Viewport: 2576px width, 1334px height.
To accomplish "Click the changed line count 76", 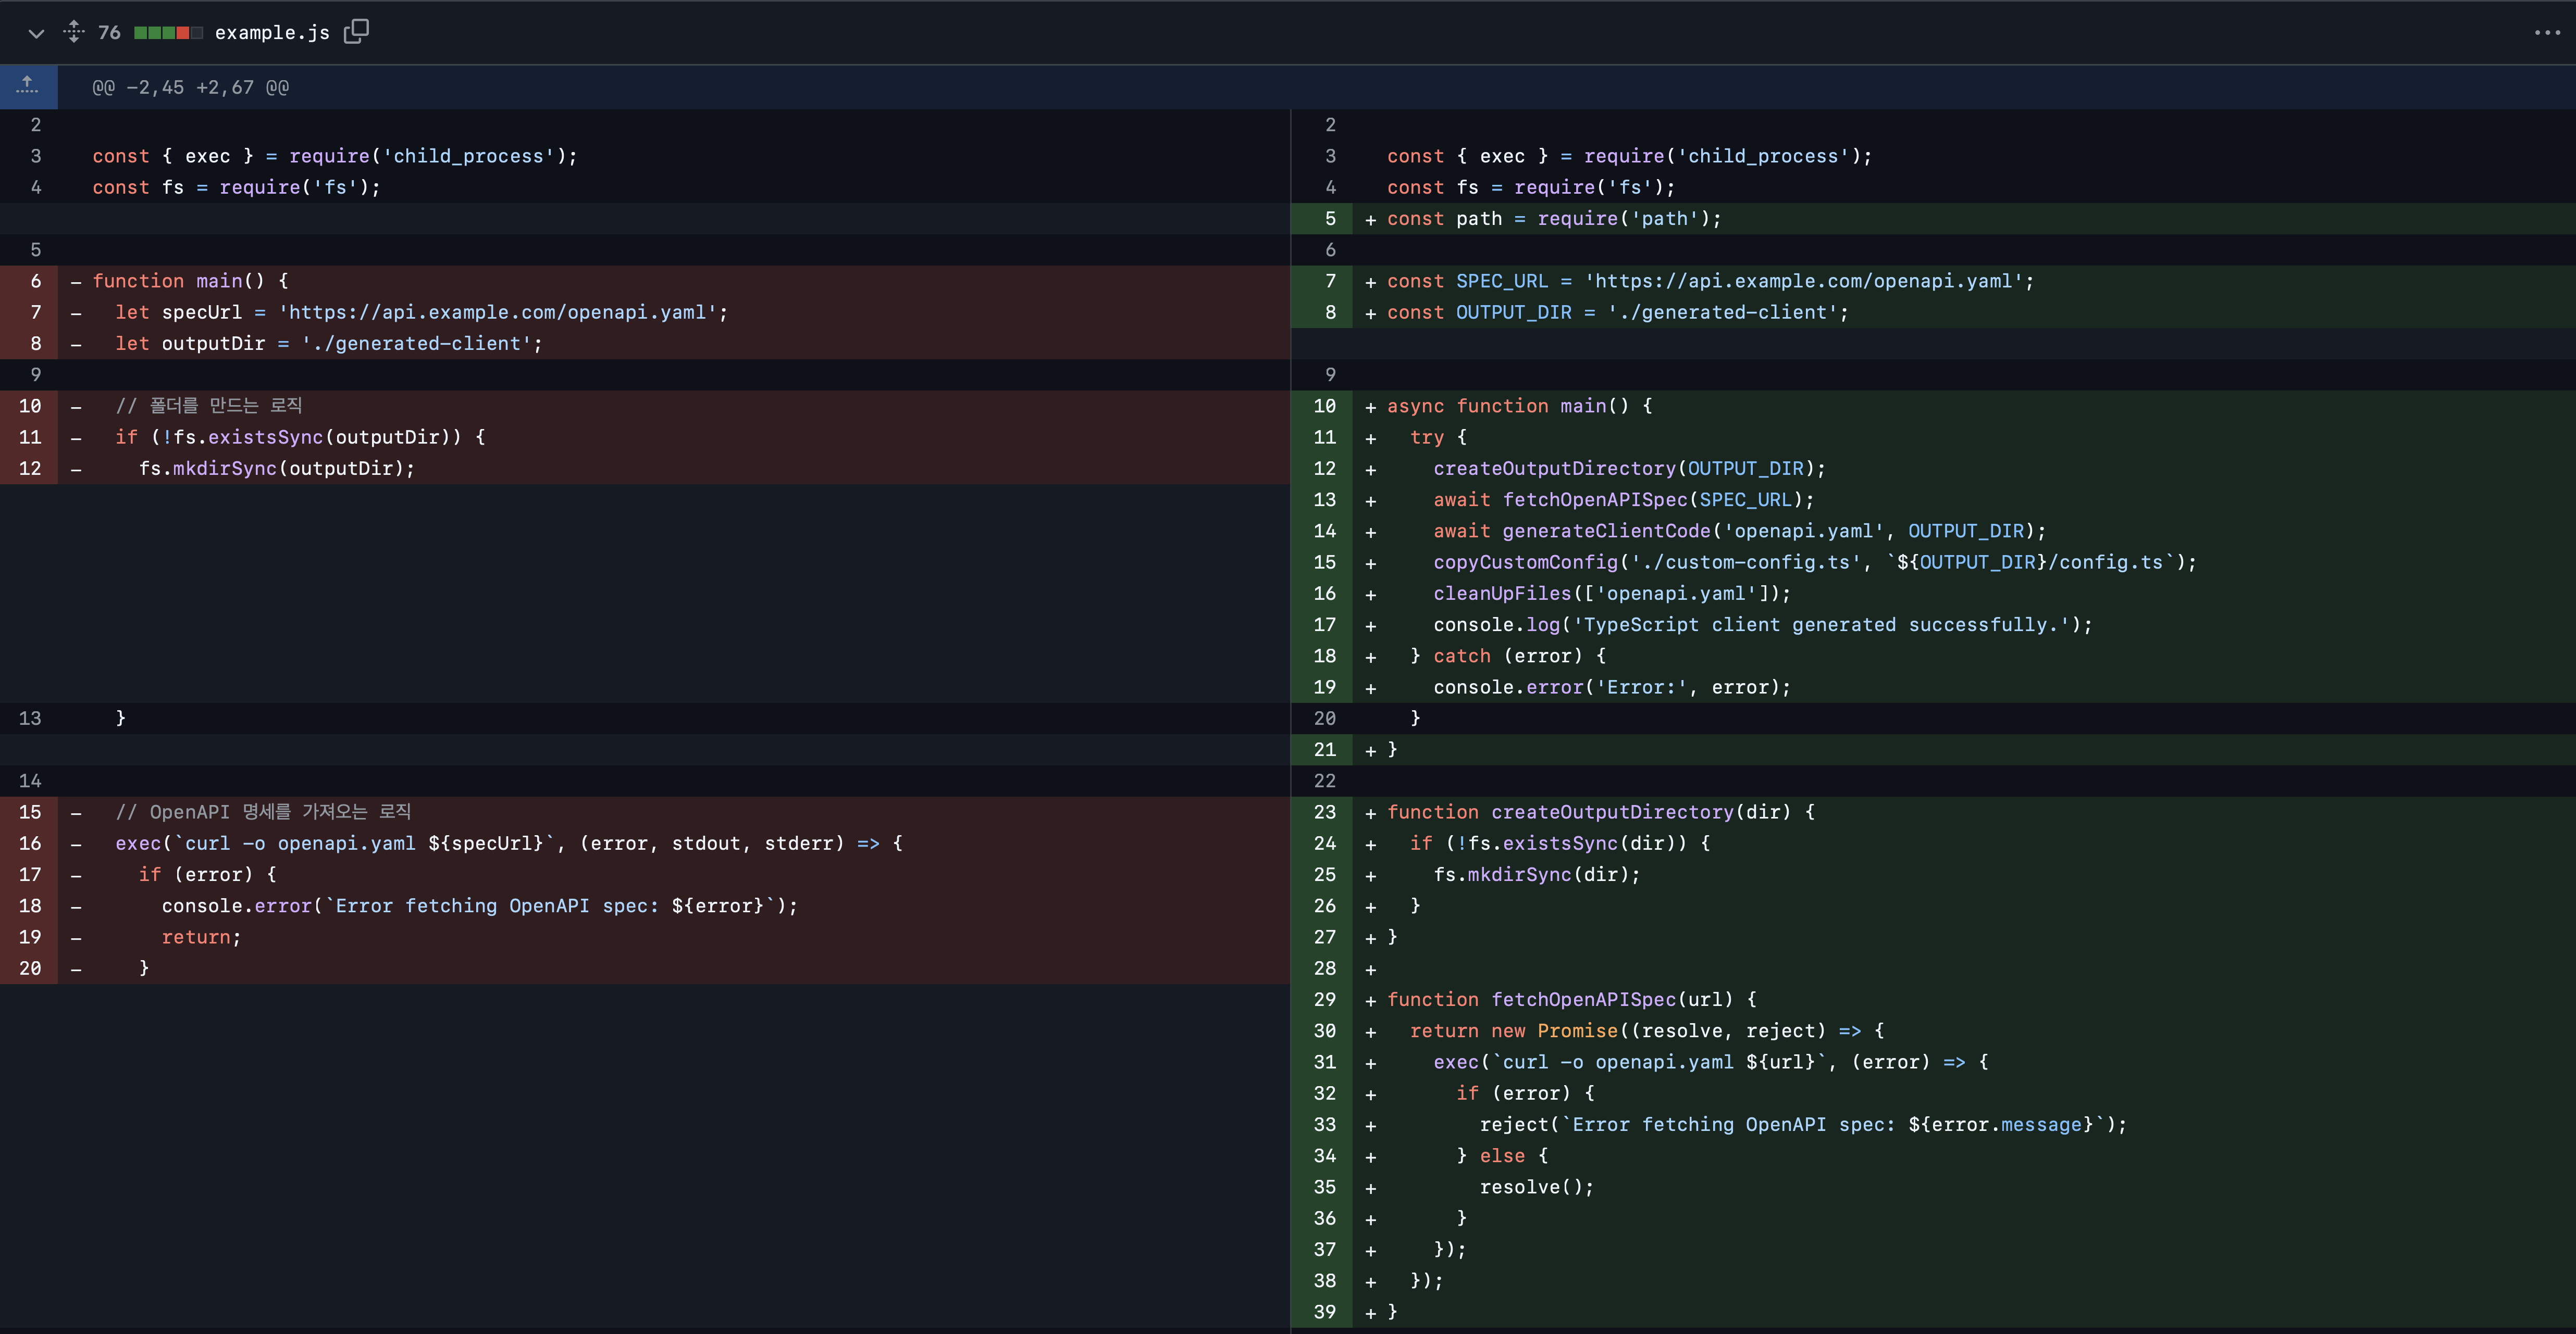I will coord(109,33).
